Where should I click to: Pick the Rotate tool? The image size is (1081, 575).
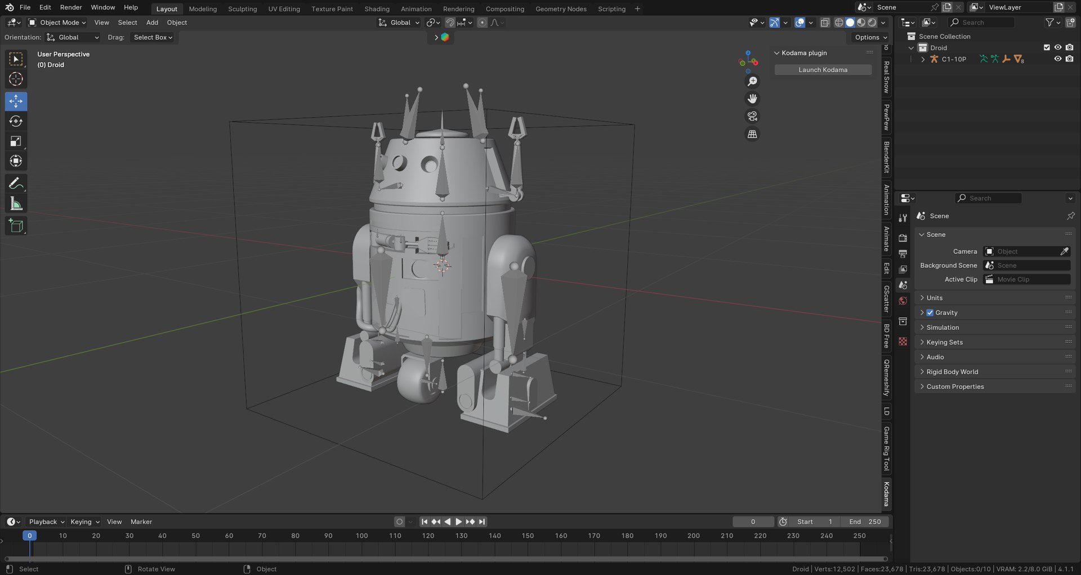coord(16,121)
